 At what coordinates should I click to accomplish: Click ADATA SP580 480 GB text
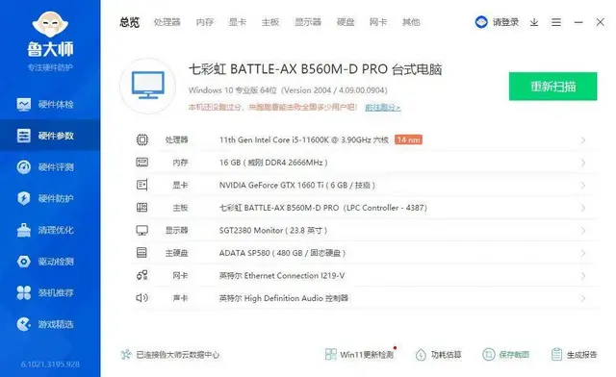[x=282, y=253]
